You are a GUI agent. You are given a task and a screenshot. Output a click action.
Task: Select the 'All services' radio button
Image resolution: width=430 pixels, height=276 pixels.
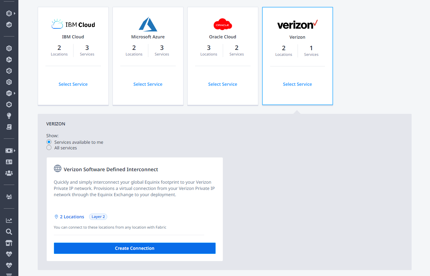49,148
